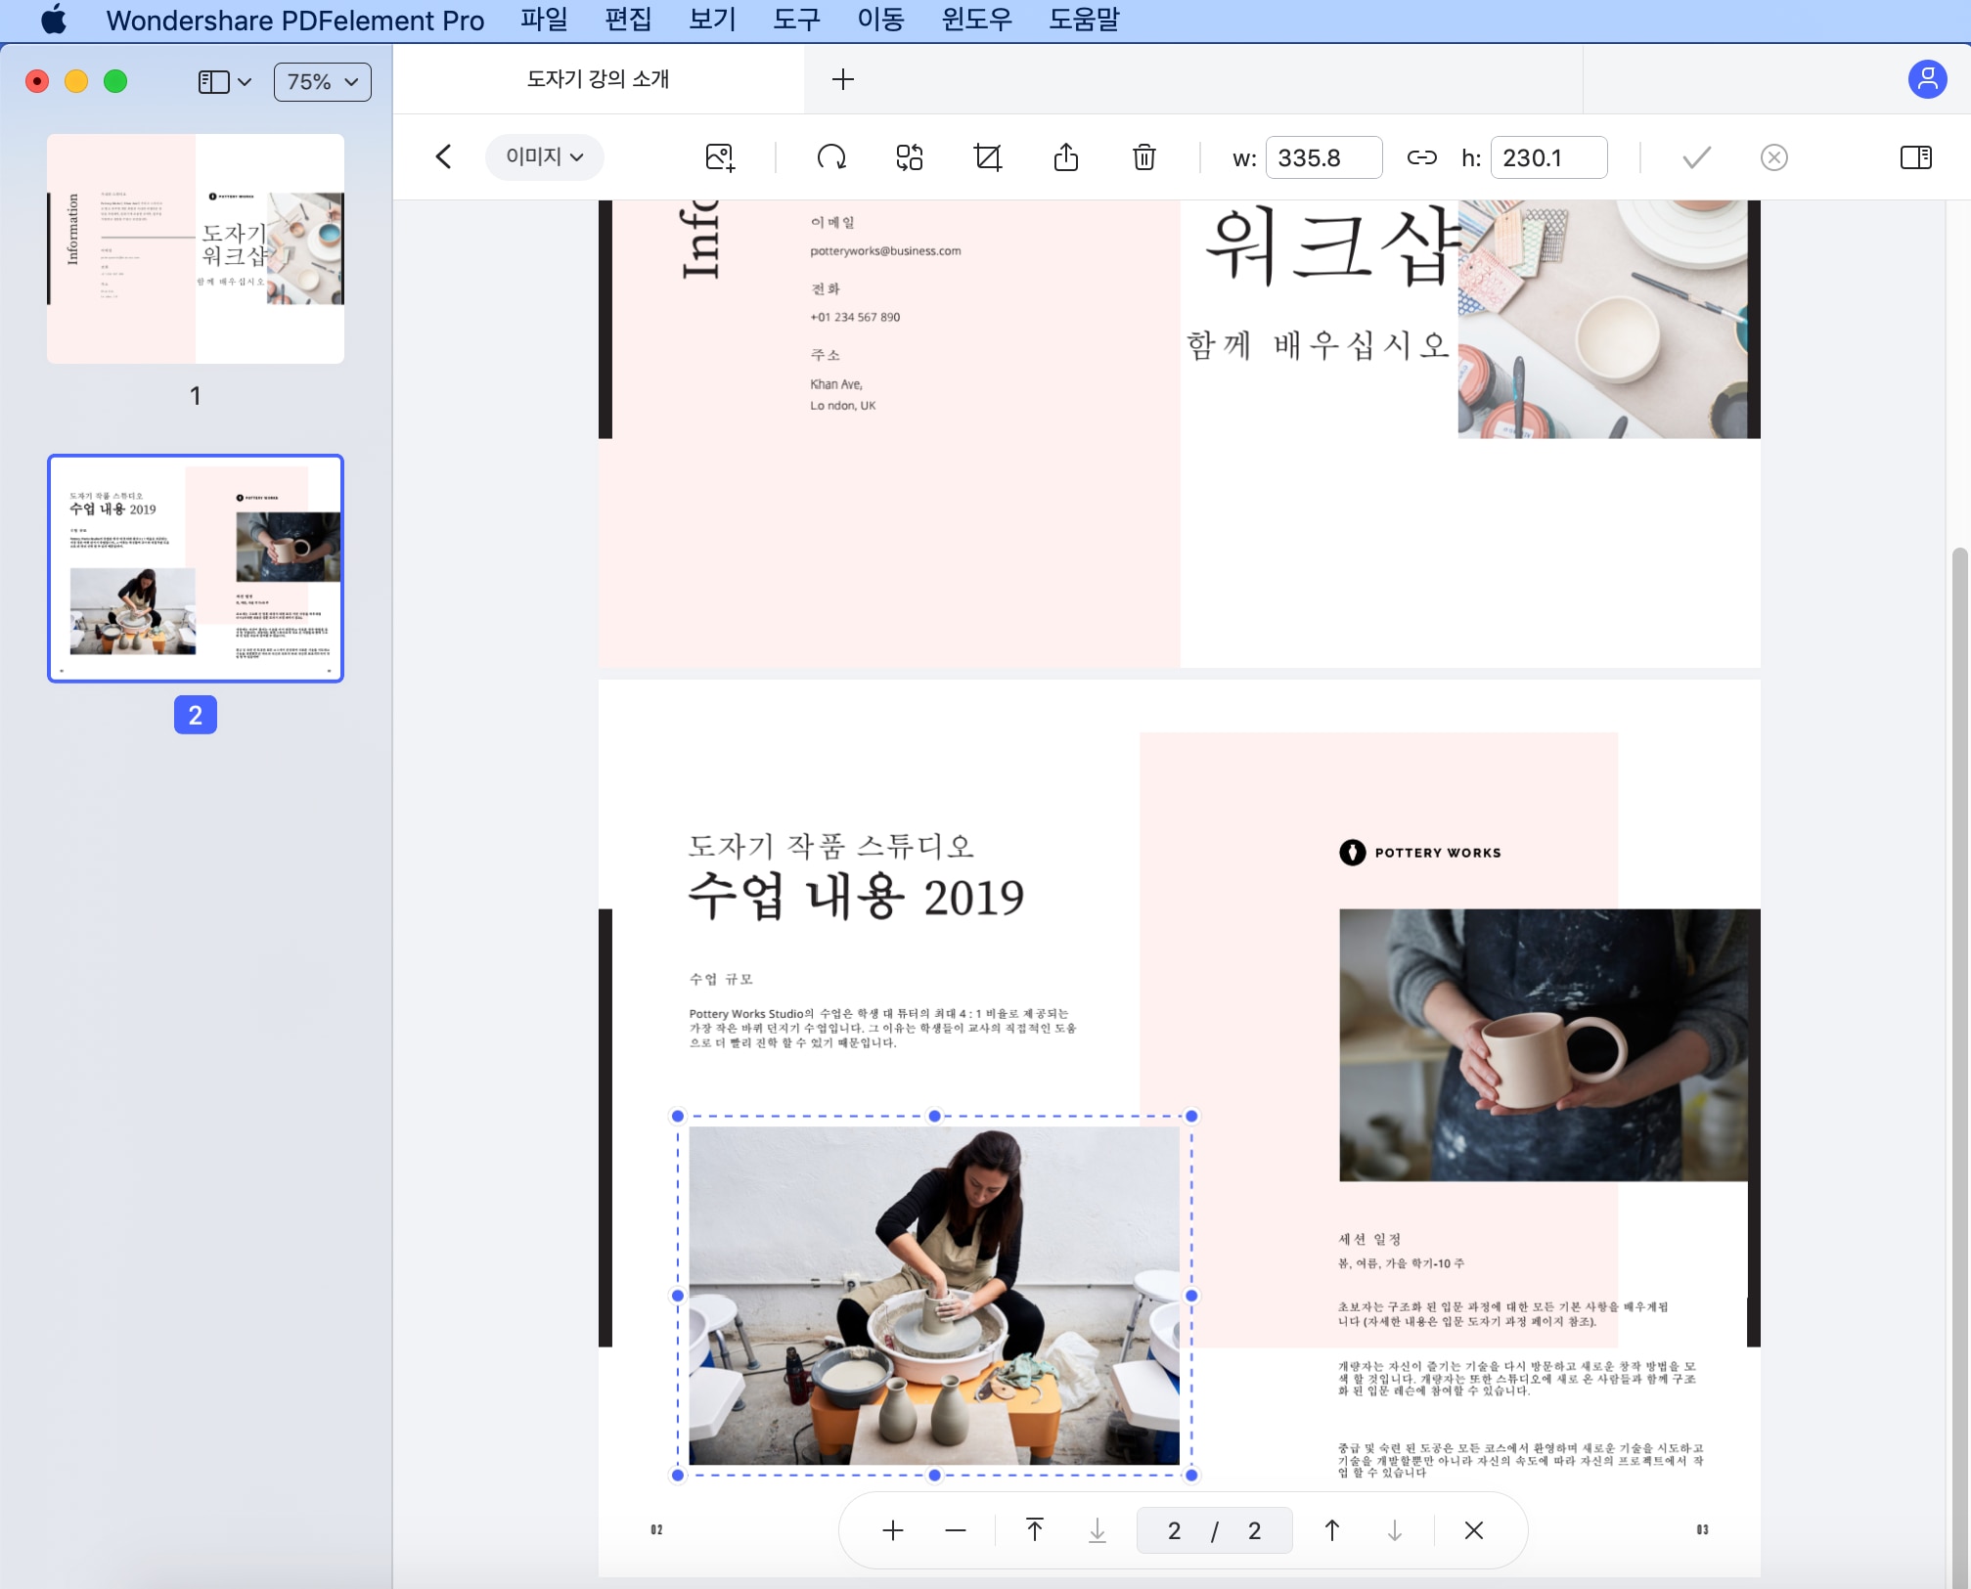The height and width of the screenshot is (1589, 1971).
Task: Go back with the left chevron
Action: point(443,157)
